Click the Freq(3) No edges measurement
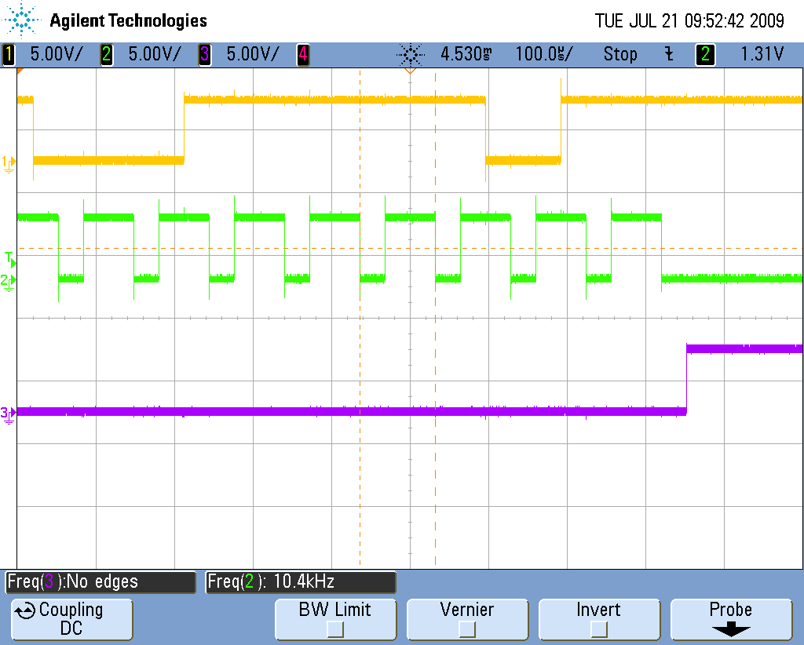The height and width of the screenshot is (645, 804). click(100, 582)
